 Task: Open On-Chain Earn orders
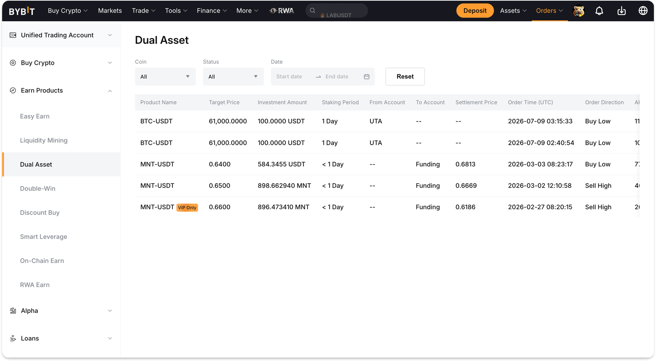coord(42,261)
